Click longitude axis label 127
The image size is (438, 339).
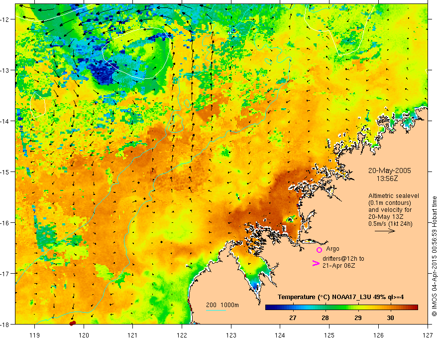coord(428,335)
